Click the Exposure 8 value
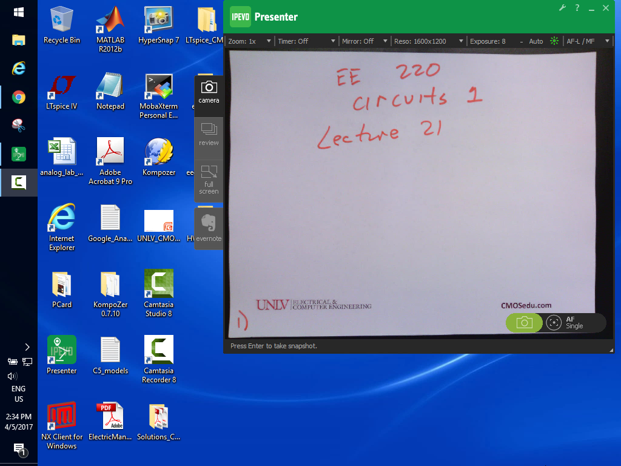 click(488, 41)
